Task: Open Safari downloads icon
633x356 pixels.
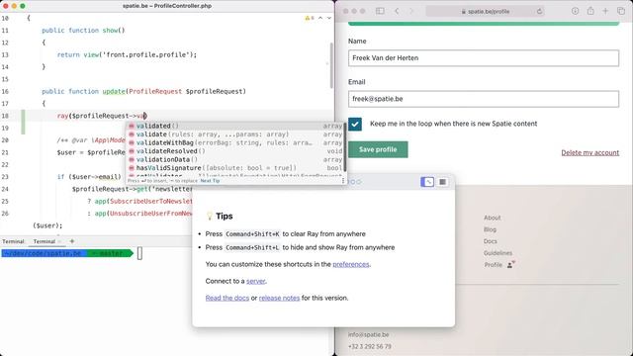Action: tap(575, 11)
